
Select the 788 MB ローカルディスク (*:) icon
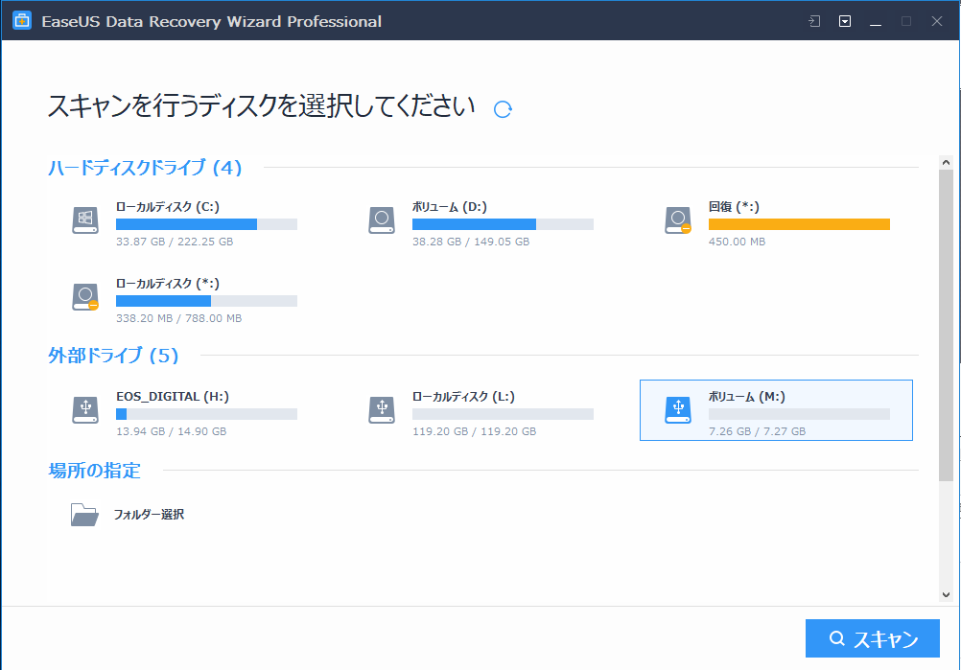(85, 297)
